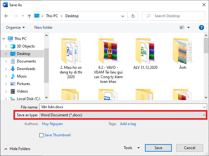The width and height of the screenshot is (209, 156).
Task: Open Pictures in the navigation pane
Action: pos(23,84)
